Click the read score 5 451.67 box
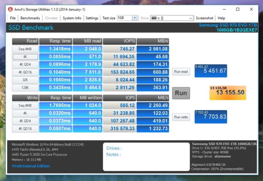This screenshot has width=263, height=181. coord(211,71)
